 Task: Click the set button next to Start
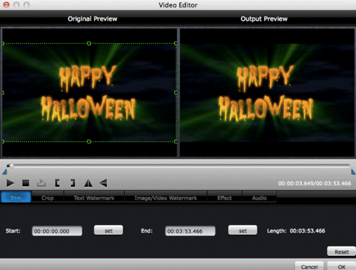(109, 231)
